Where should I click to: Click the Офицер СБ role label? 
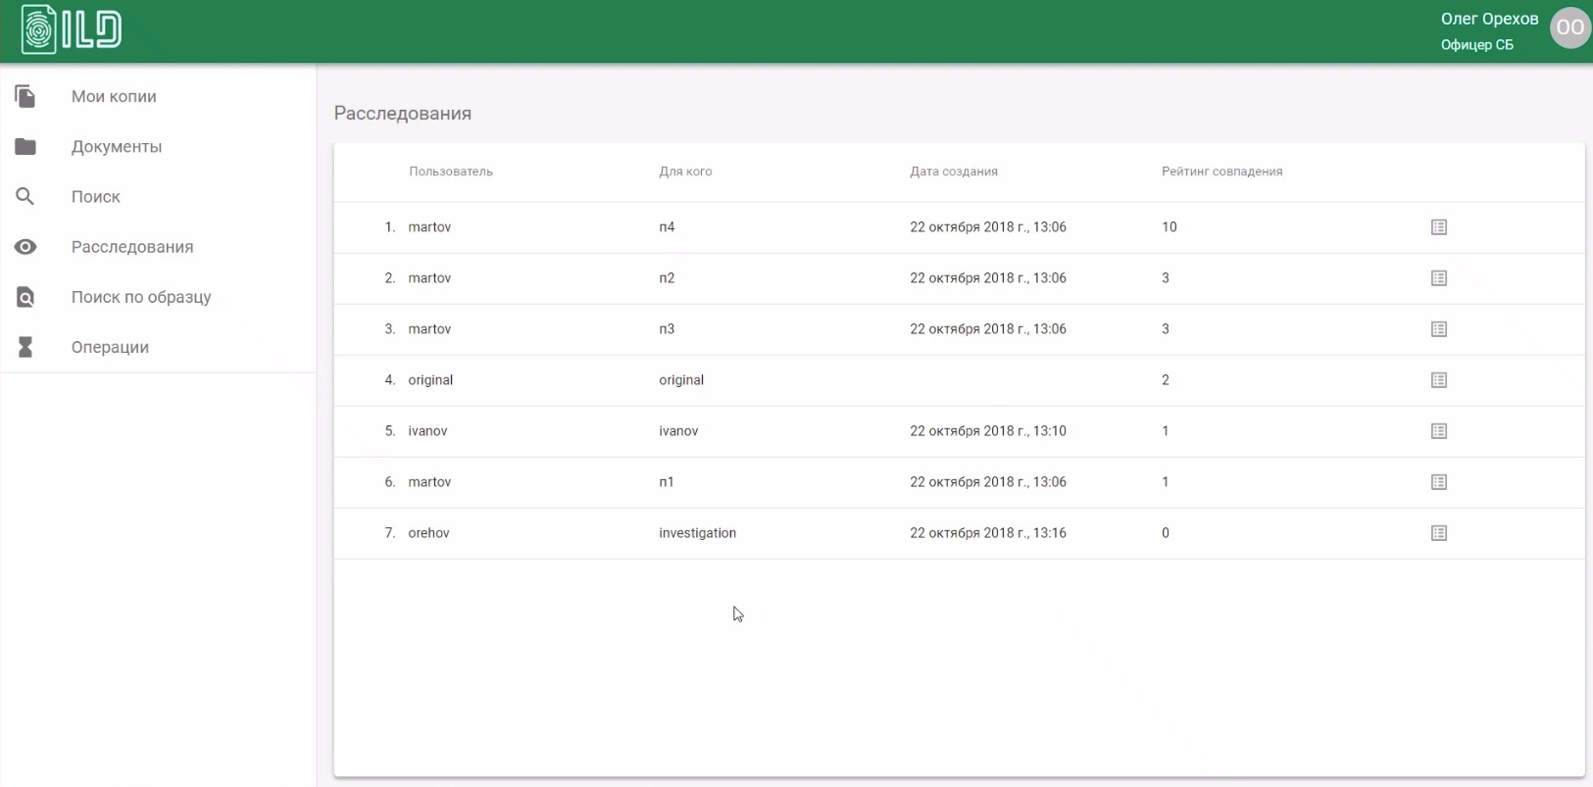point(1476,45)
